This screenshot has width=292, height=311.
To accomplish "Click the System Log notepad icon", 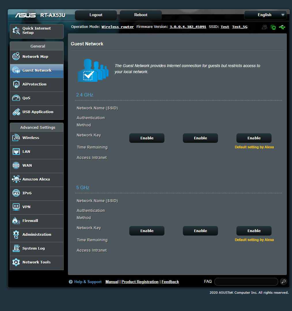I will tap(16, 248).
